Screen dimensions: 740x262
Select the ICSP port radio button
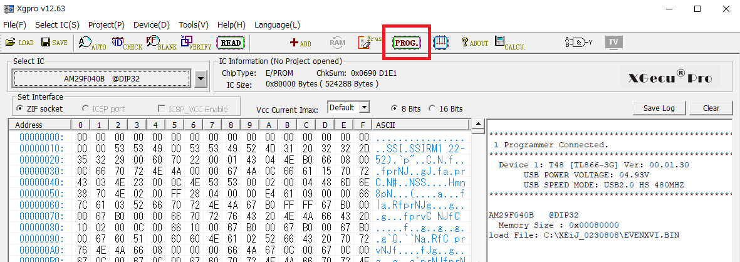tap(85, 108)
